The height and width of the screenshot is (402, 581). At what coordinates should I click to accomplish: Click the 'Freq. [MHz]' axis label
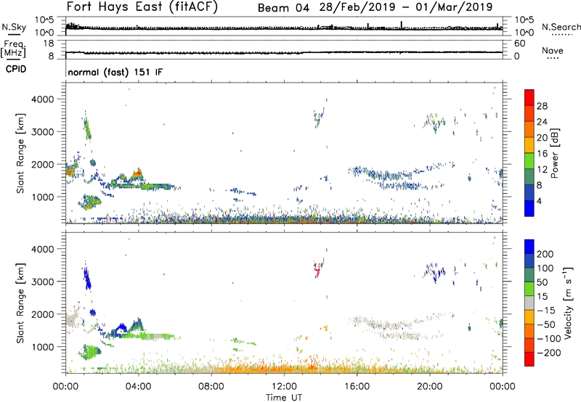point(14,49)
